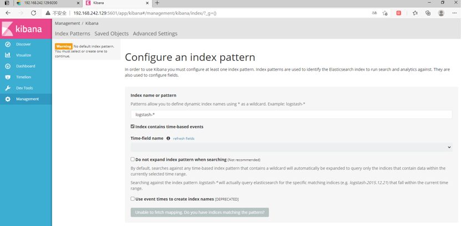462x226 pixels.
Task: Click the refresh fields link
Action: click(184, 139)
